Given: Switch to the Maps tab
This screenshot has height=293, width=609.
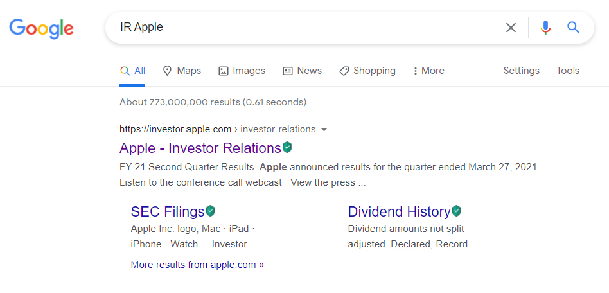Looking at the screenshot, I should (182, 71).
